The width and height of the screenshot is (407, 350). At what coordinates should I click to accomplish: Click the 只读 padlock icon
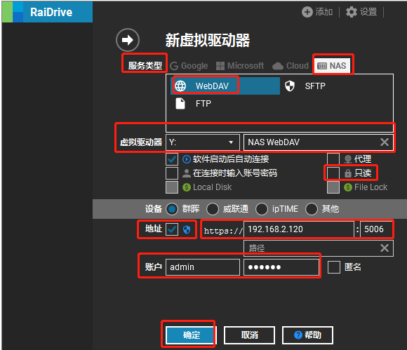(348, 173)
